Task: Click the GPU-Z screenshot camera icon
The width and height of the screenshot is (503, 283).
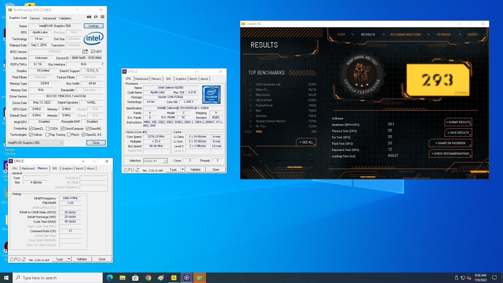Action: tap(89, 17)
